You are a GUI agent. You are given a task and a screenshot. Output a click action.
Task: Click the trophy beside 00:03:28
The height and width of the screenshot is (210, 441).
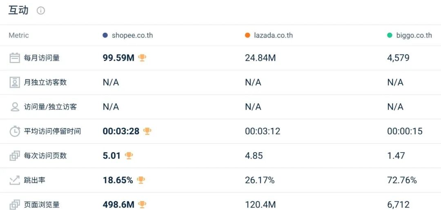pos(147,131)
